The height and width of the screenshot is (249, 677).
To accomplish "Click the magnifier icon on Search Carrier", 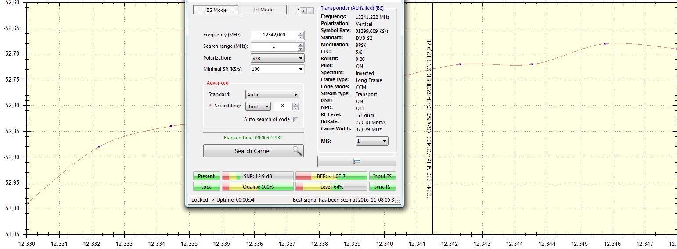I will pyautogui.click(x=297, y=151).
